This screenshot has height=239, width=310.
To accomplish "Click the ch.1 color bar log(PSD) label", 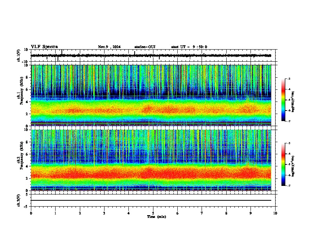I will (293, 102).
